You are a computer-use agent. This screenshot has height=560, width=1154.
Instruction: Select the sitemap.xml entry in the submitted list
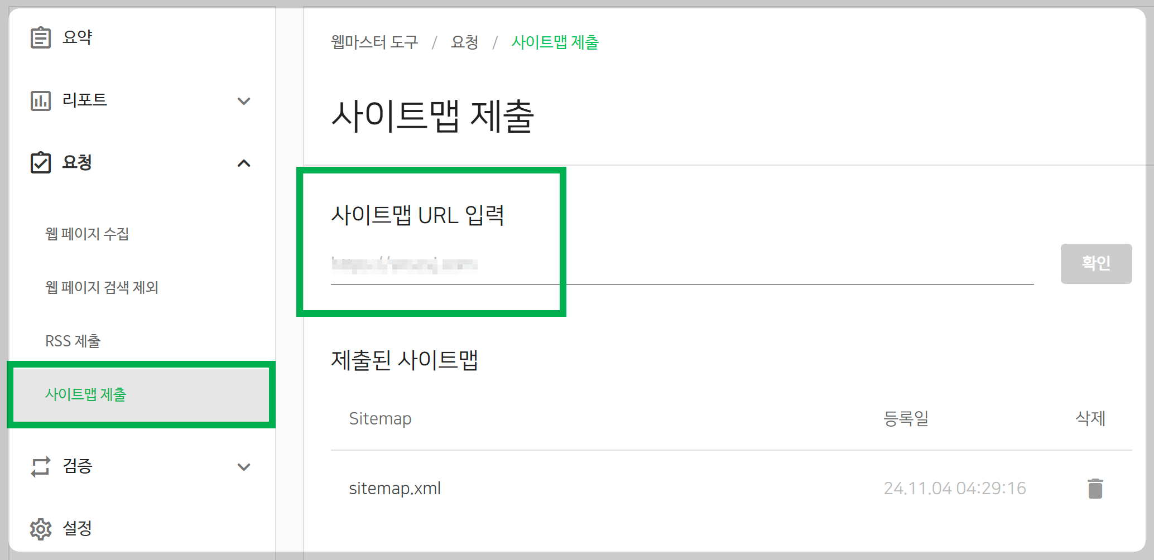point(395,487)
